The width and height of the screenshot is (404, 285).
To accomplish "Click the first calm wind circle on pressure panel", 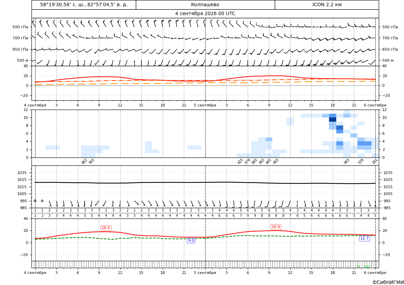I will coord(35,201).
